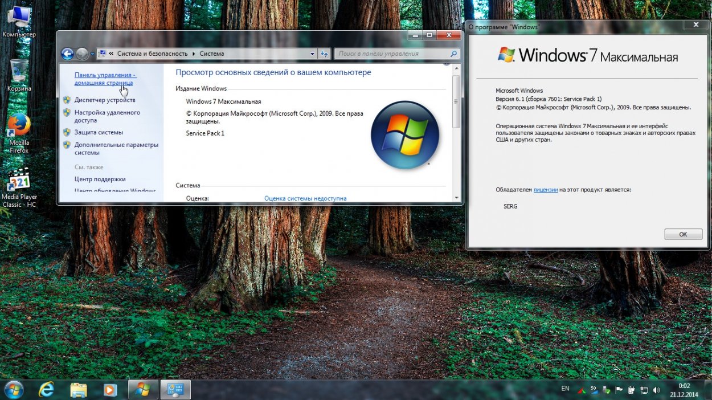Open Mozilla Firefox desktop shortcut
The height and width of the screenshot is (400, 712).
click(x=19, y=125)
